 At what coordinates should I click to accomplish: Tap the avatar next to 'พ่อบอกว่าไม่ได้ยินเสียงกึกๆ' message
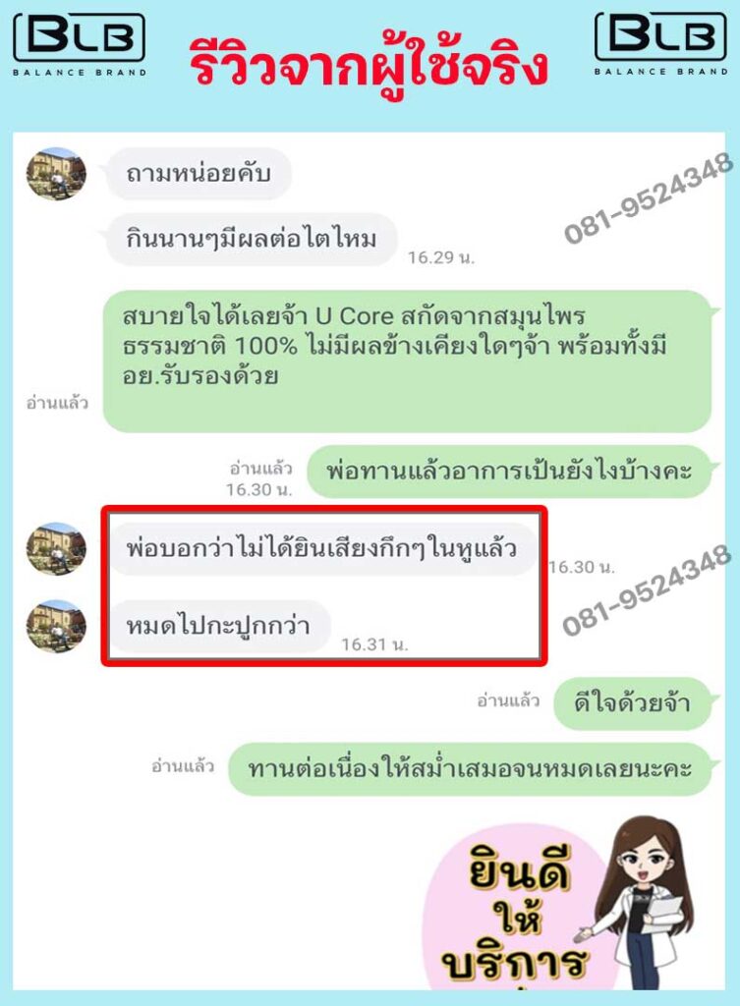tap(56, 548)
